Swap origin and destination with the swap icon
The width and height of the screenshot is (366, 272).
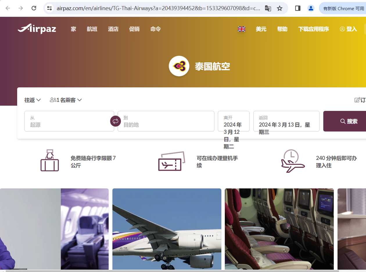click(115, 121)
